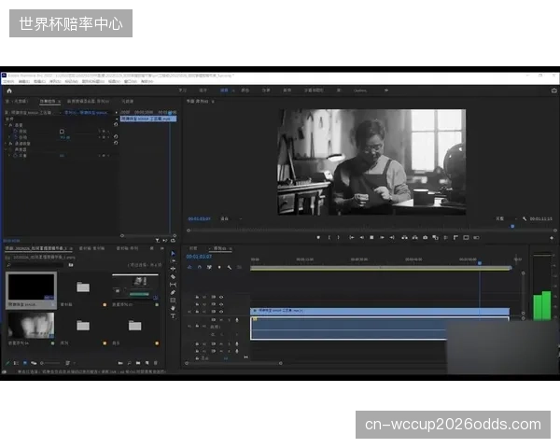560x448 pixels.
Task: Click Add Marker in Program monitor
Action: coord(318,238)
